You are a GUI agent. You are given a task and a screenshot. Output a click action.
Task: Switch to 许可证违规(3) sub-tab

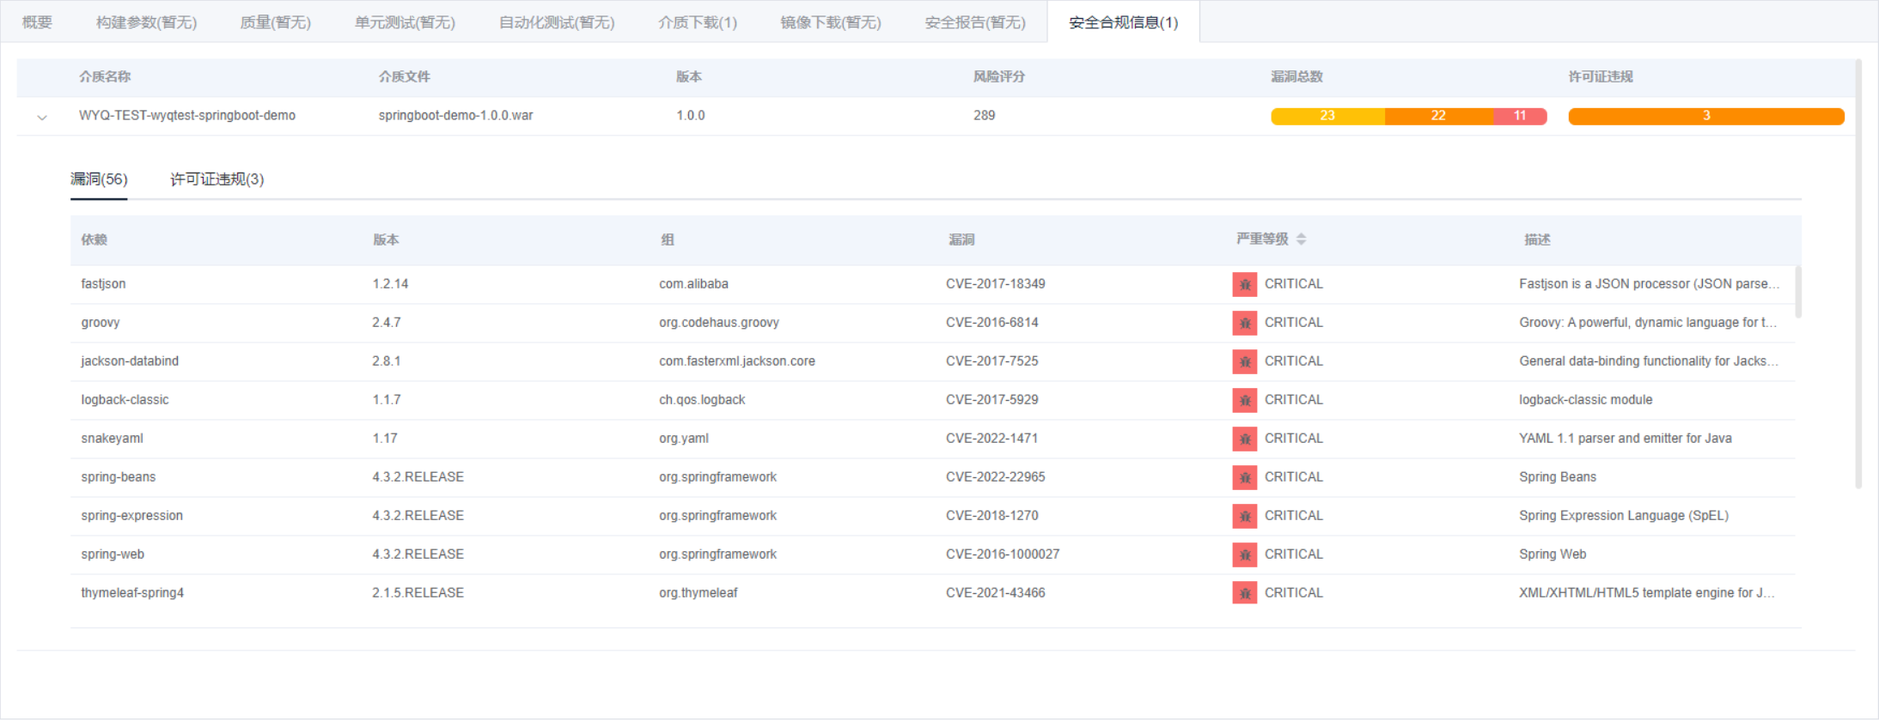pyautogui.click(x=217, y=179)
